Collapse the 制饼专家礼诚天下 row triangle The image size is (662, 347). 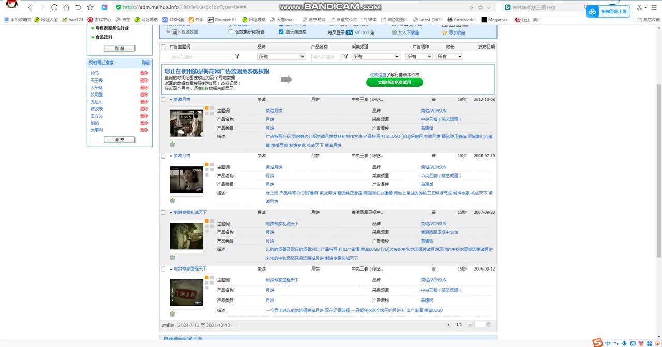(171, 212)
